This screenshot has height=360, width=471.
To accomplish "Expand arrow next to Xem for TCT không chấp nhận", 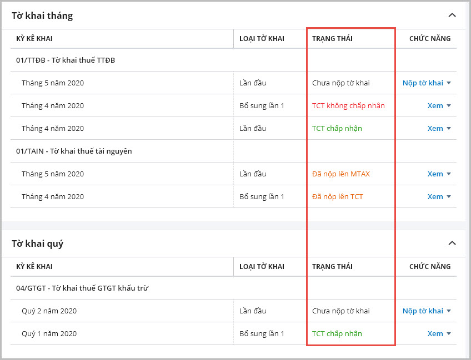I will 449,106.
